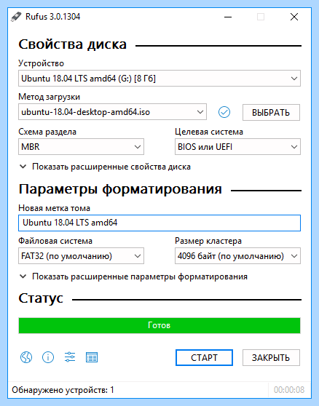The image size is (319, 406).
Task: Click the Rufus USB drive title icon
Action: coord(16,17)
